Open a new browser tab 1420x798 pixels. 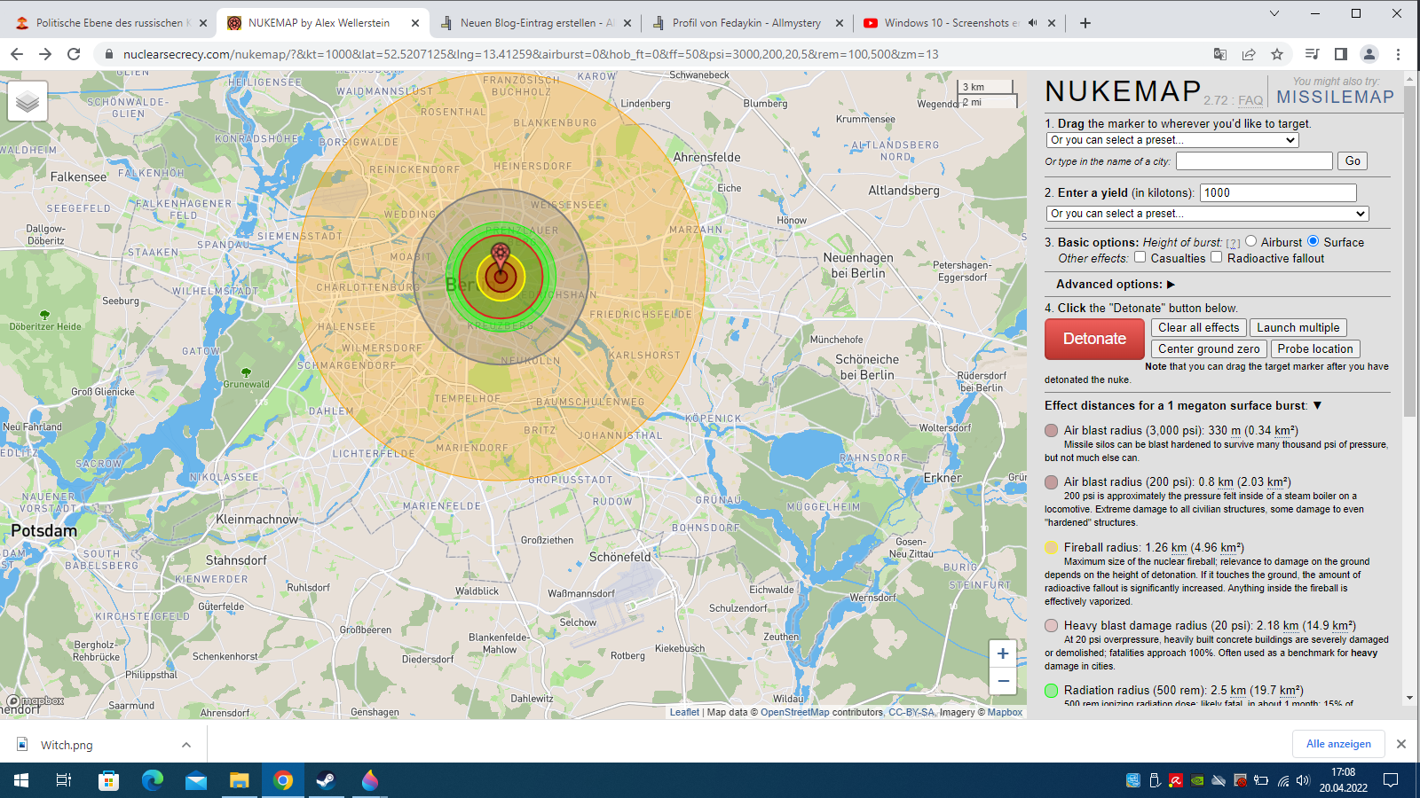pyautogui.click(x=1085, y=23)
